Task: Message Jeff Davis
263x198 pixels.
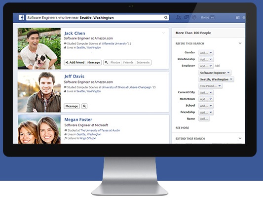Action: click(72, 106)
